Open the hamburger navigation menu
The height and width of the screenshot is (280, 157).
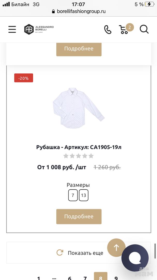[12, 29]
